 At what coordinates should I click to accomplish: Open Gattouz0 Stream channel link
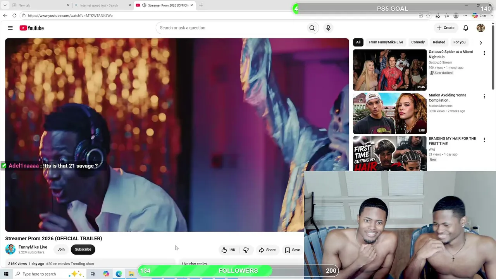[440, 62]
